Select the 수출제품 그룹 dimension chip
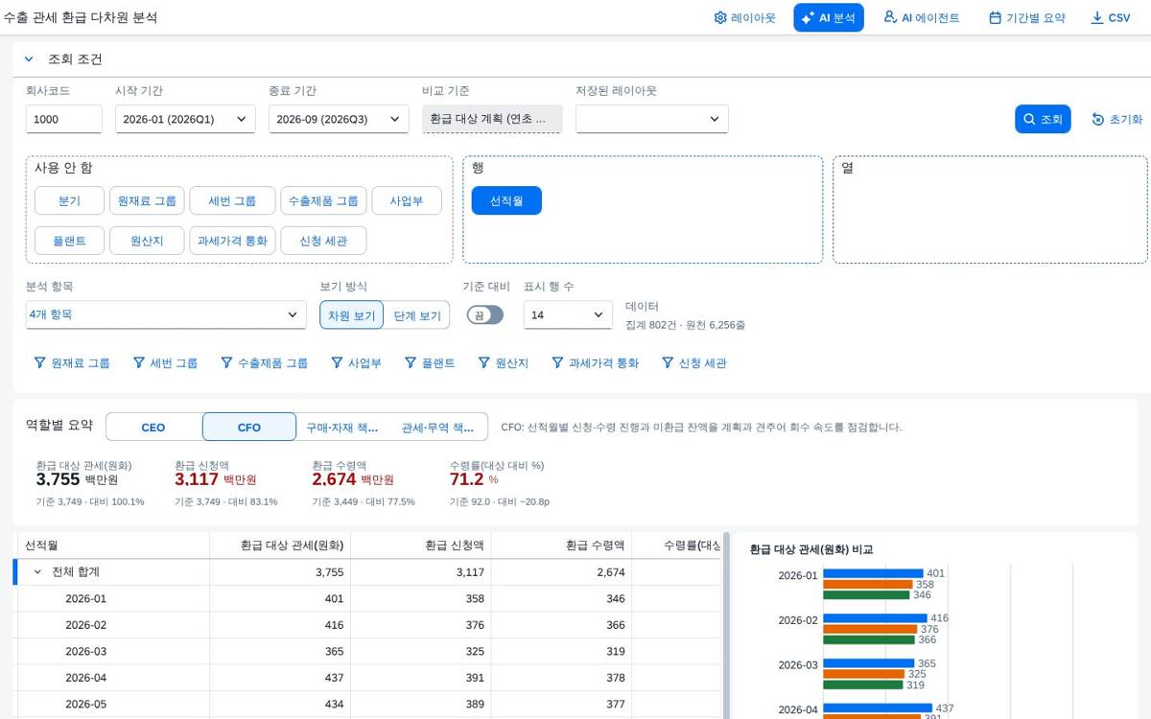The height and width of the screenshot is (719, 1151). click(x=323, y=201)
